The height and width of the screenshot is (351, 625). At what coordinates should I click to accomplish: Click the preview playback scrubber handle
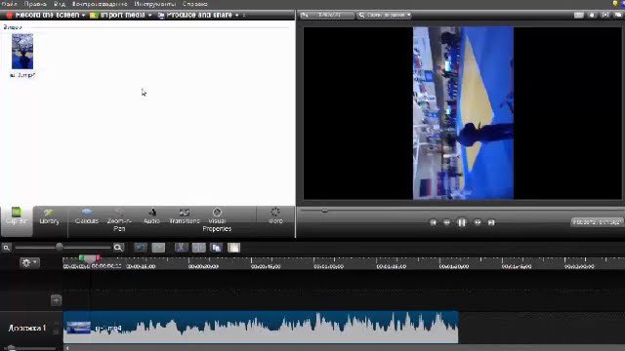(324, 210)
